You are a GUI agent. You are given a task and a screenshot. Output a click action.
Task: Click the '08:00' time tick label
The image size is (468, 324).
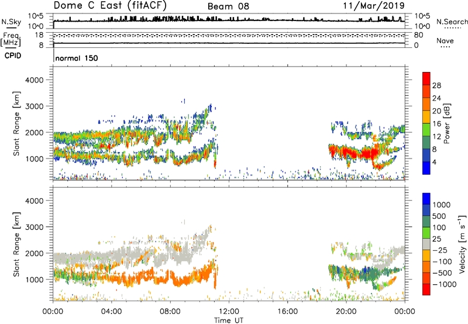[170, 312]
